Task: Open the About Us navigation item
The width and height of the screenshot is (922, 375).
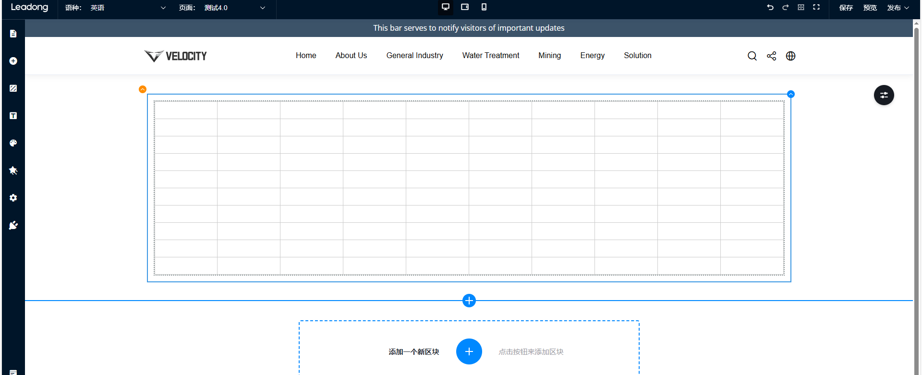Action: tap(351, 56)
